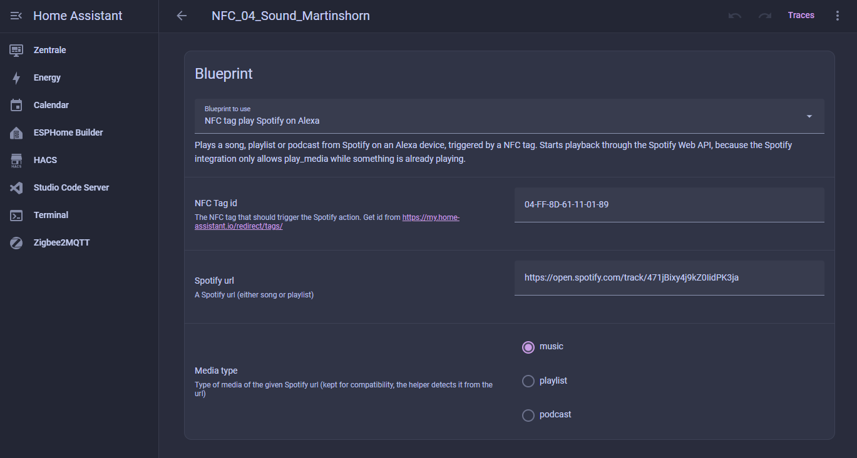Go back using the arrow icon

[182, 16]
